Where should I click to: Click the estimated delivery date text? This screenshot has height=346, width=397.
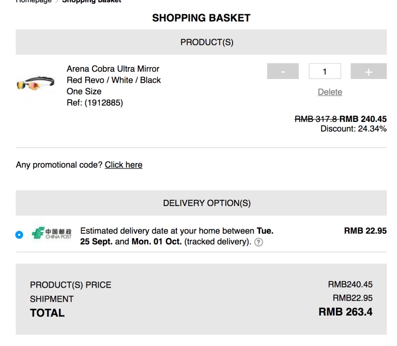pyautogui.click(x=177, y=236)
